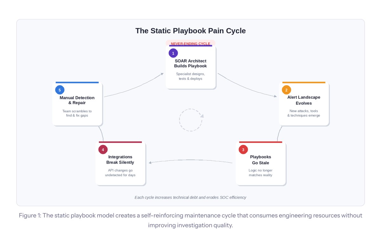The image size is (381, 241).
Task: Select the blue number 5 circle badge
Action: pyautogui.click(x=60, y=90)
